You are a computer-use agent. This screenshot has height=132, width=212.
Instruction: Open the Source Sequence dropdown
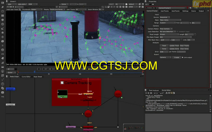click(165, 17)
